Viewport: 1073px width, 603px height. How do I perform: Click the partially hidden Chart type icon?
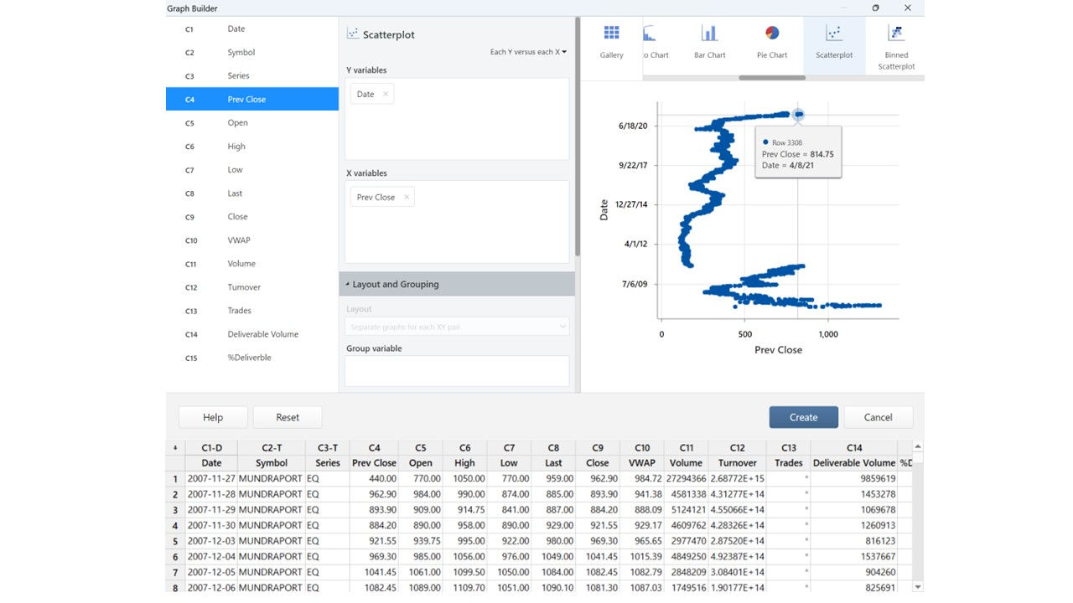tap(651, 42)
